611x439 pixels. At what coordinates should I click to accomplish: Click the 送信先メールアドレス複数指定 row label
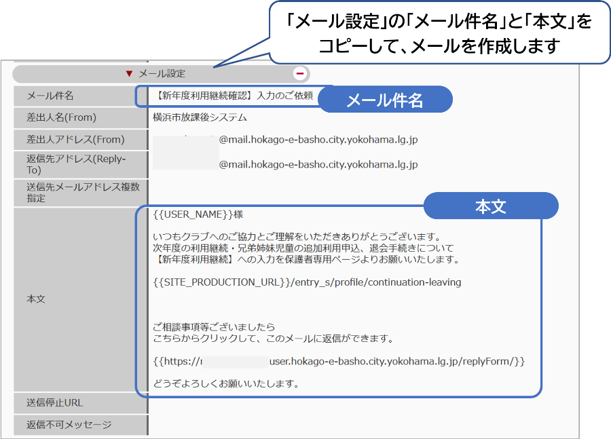click(x=80, y=193)
